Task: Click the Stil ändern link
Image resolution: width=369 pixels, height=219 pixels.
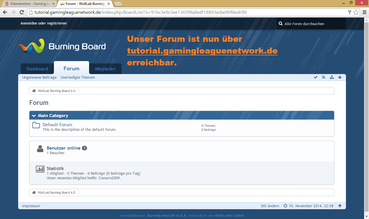Action: click(x=270, y=206)
